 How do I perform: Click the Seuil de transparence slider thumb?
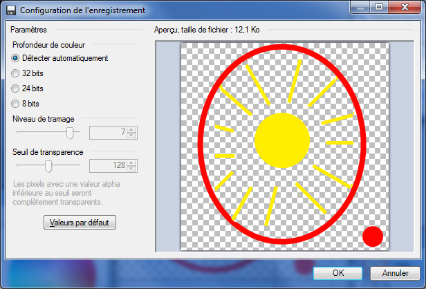[x=48, y=166]
